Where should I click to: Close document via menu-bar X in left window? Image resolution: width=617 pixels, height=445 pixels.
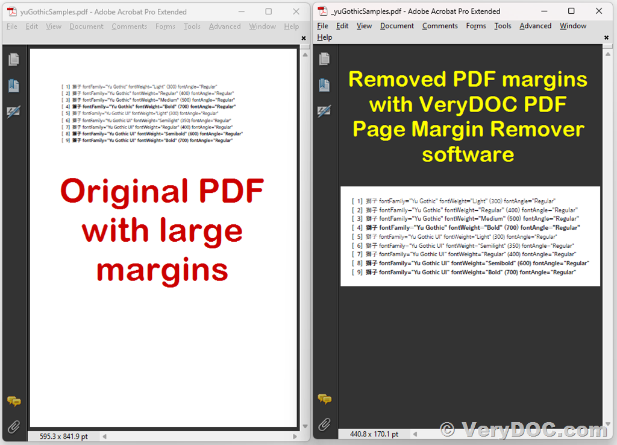304,38
